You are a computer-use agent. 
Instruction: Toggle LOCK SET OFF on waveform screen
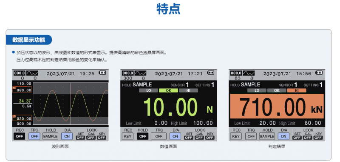point(80,137)
